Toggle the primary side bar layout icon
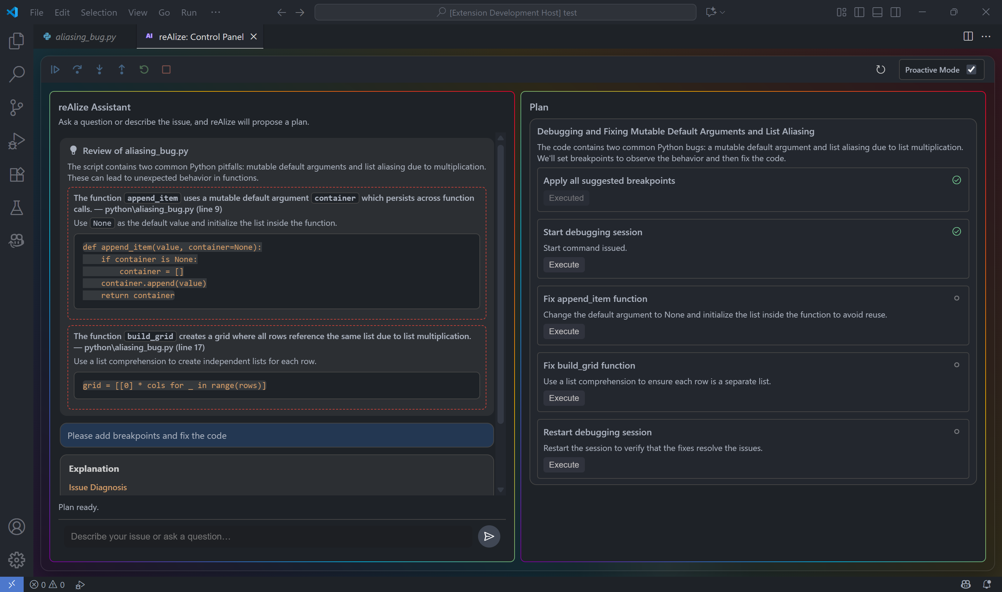The image size is (1002, 592). 859,13
